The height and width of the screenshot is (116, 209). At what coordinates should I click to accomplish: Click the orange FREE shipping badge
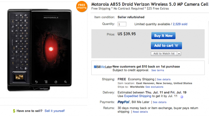point(82,6)
